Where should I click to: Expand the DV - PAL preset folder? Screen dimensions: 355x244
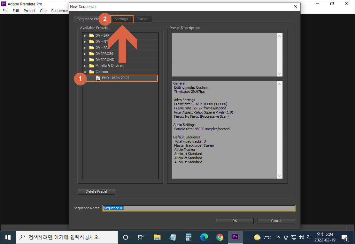85,48
